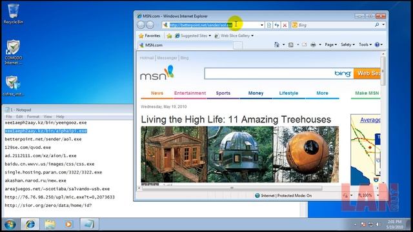
Task: Click the horizontal scrollbar in IE page
Action: 232,188
